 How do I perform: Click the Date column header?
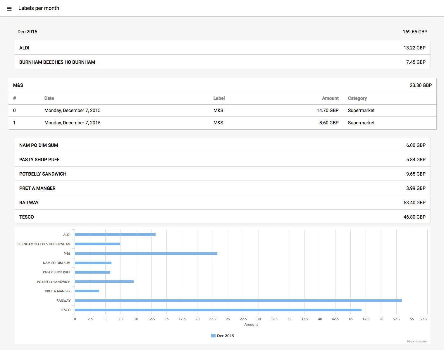point(49,98)
